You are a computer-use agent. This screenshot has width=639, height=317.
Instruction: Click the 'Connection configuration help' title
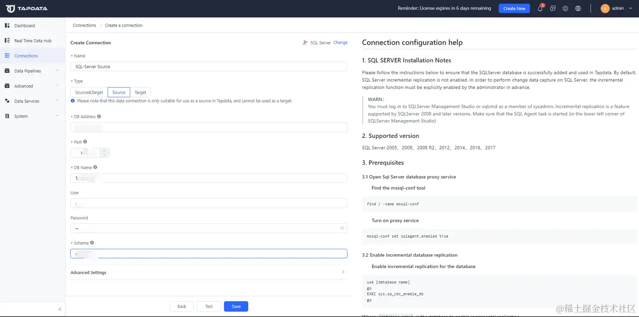[412, 42]
